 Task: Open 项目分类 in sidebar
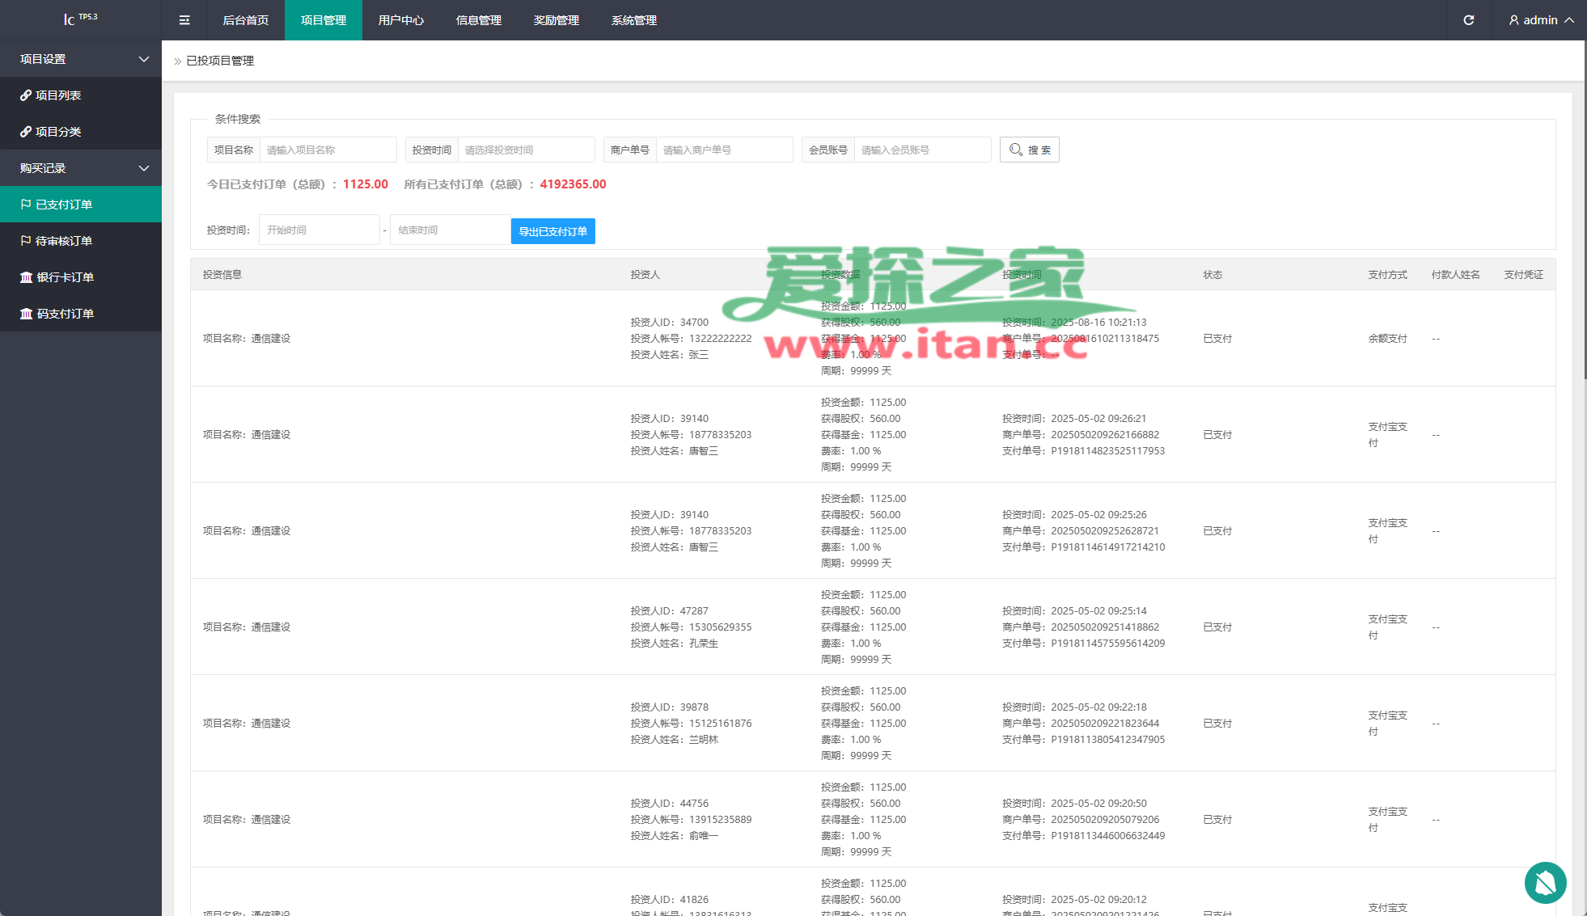tap(81, 132)
